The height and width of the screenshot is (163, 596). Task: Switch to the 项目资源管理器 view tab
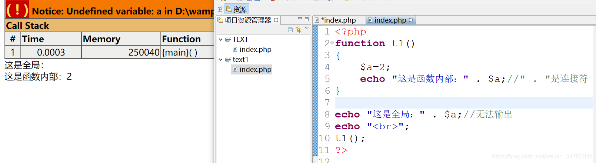(x=248, y=20)
